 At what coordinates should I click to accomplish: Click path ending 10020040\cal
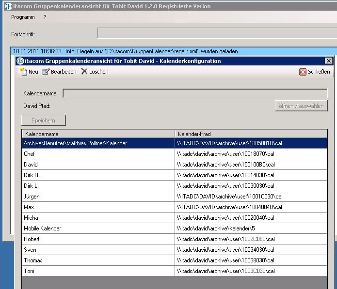pyautogui.click(x=225, y=218)
